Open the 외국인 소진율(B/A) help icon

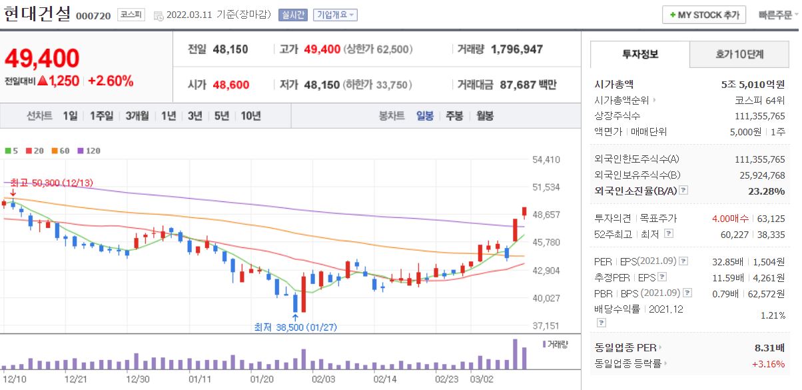[683, 191]
